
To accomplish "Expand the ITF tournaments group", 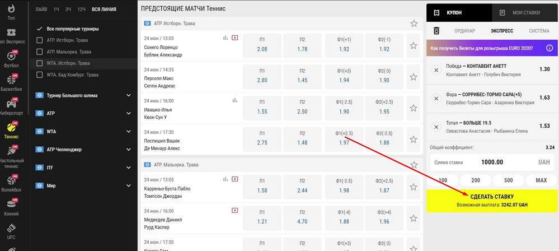I will pyautogui.click(x=128, y=168).
